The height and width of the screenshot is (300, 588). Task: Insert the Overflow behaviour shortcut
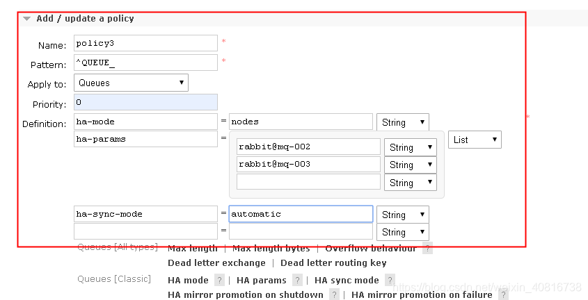tap(371, 249)
